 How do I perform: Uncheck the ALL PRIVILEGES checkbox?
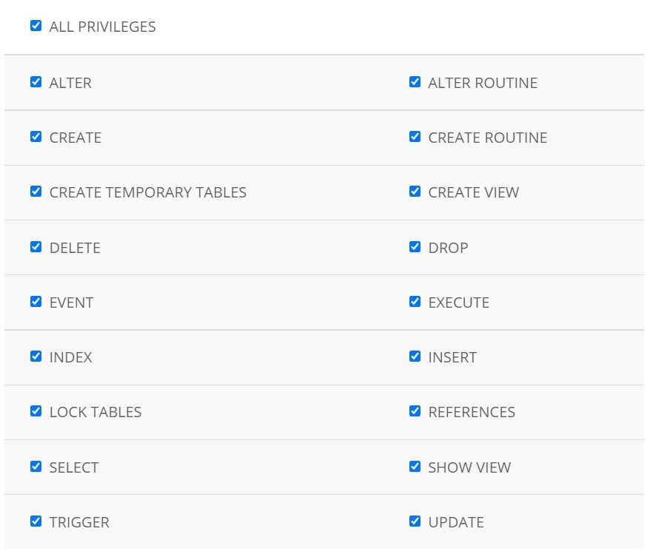pyautogui.click(x=36, y=26)
